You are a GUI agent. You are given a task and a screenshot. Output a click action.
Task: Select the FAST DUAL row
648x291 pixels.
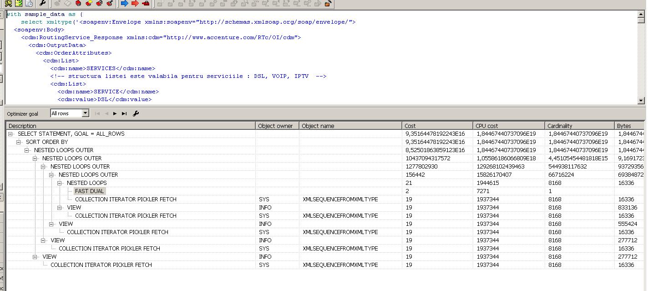click(x=90, y=191)
